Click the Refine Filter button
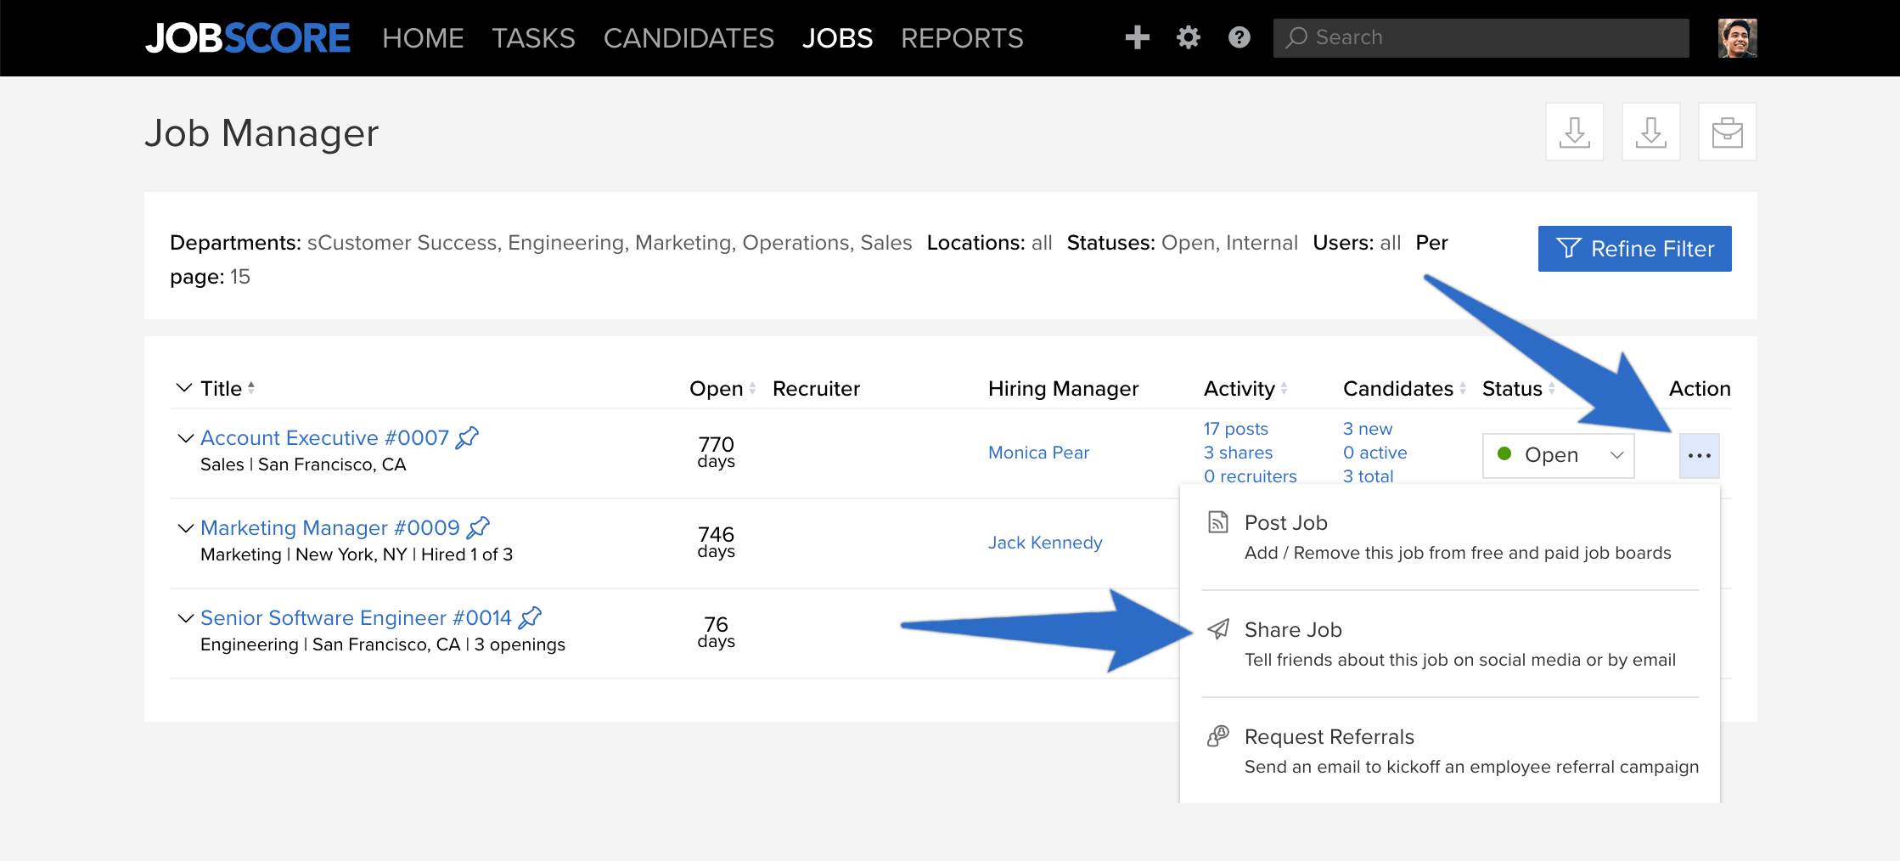The height and width of the screenshot is (861, 1900). tap(1634, 249)
